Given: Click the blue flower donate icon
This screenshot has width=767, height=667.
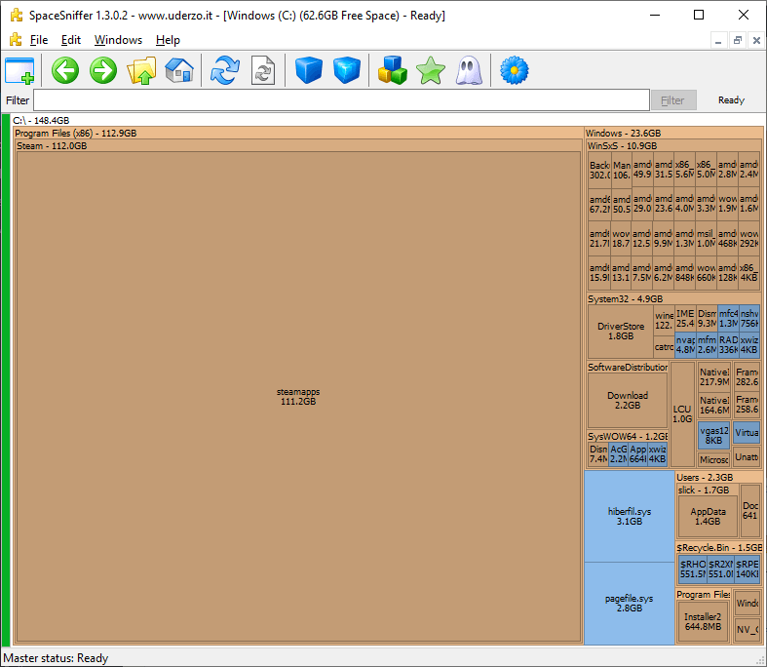Looking at the screenshot, I should tap(515, 70).
